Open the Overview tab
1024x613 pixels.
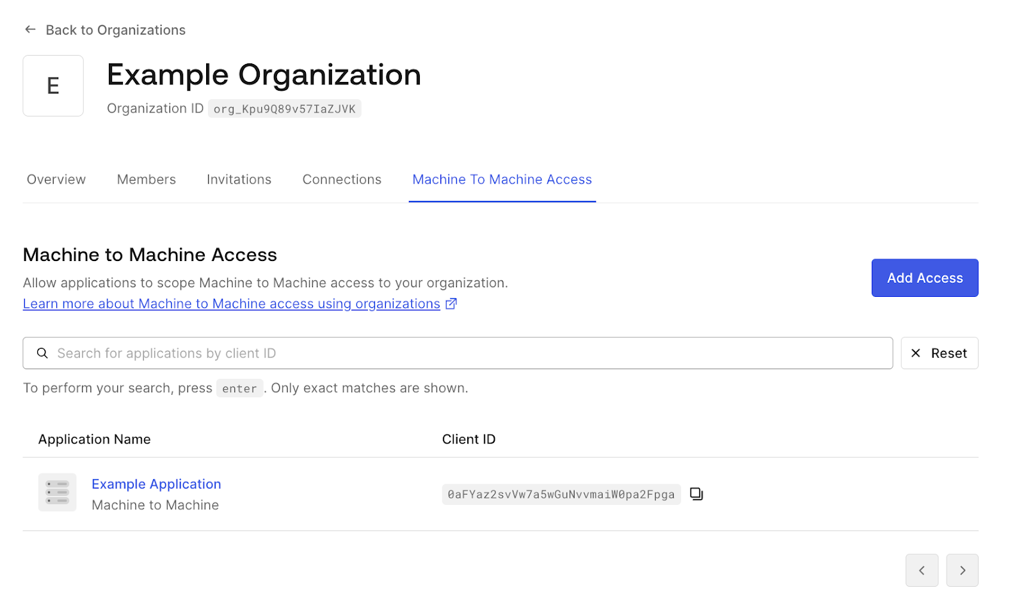click(56, 179)
